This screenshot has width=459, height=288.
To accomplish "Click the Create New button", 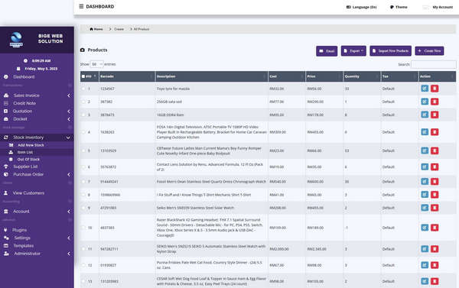I will [429, 51].
